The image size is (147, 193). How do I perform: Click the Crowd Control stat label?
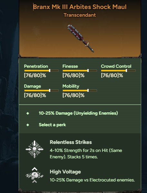116,66
